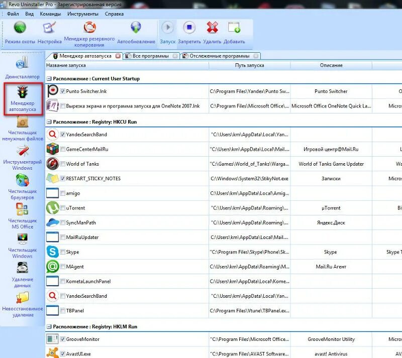The image size is (402, 358).
Task: Select the KometaLaunchPanel row
Action: (x=224, y=281)
